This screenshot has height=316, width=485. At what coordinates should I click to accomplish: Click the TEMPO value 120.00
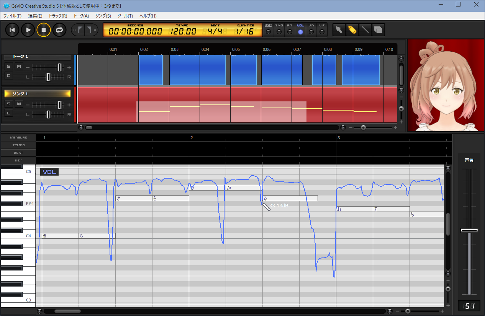(184, 31)
